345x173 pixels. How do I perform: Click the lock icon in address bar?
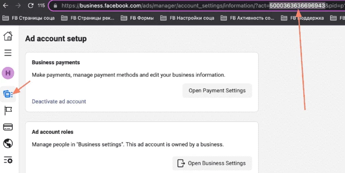(55, 6)
